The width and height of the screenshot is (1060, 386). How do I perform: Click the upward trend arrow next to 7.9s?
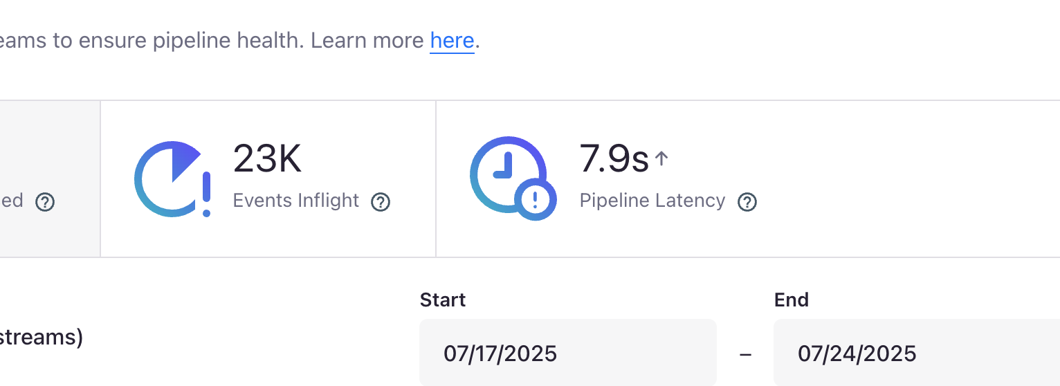[x=661, y=159]
